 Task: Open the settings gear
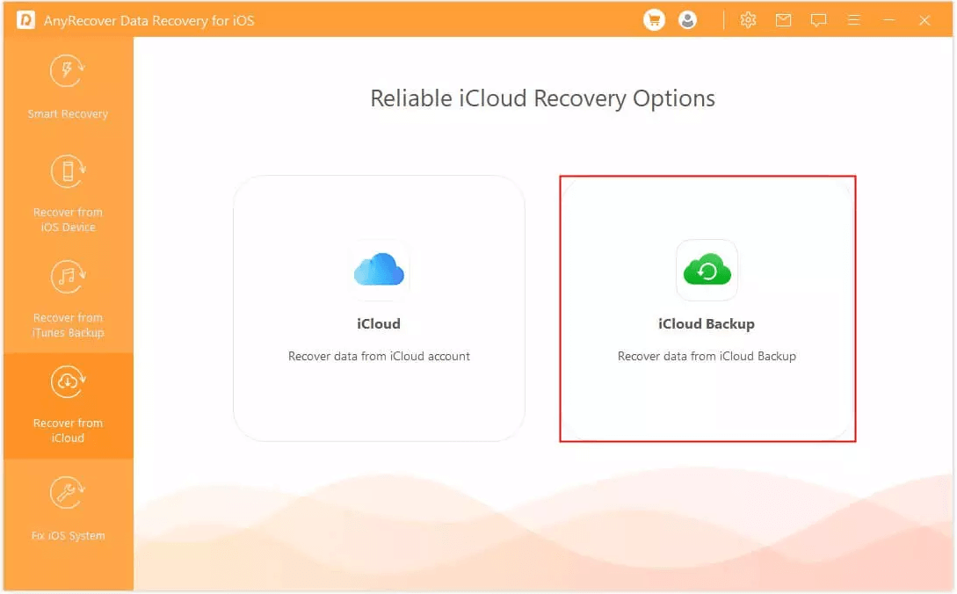(748, 18)
